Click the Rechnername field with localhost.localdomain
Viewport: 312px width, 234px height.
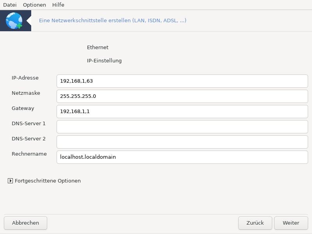tap(182, 157)
